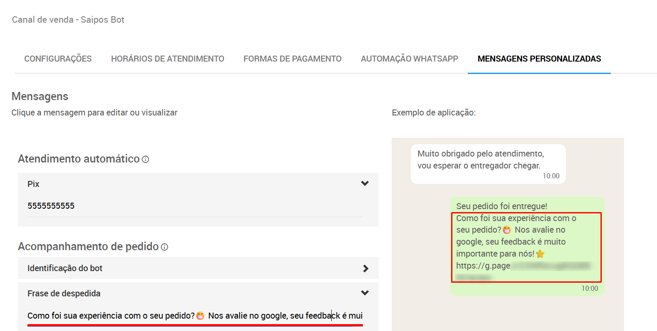Go to the Formas de Pagamento tab
The width and height of the screenshot is (657, 331).
(x=292, y=59)
